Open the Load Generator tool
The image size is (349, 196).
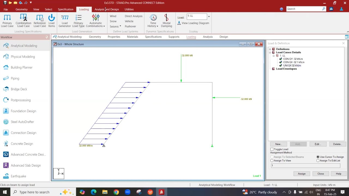pyautogui.click(x=65, y=21)
